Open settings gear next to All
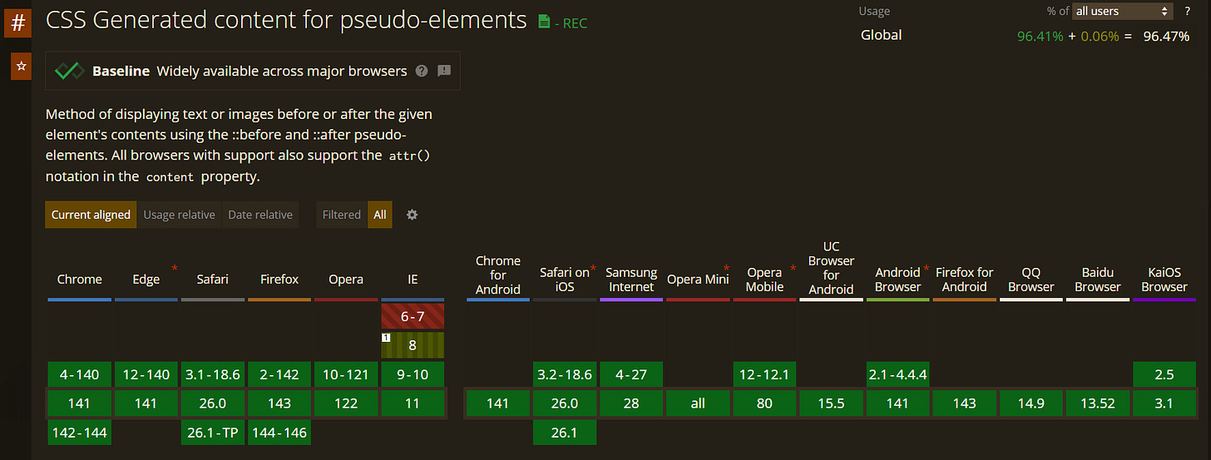Viewport: 1211px width, 460px height. (x=412, y=215)
